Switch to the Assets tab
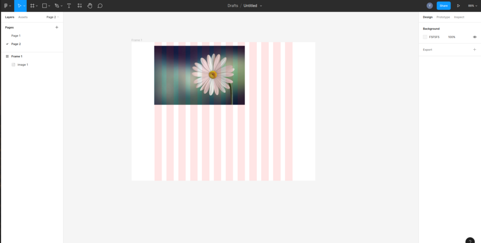481x243 pixels. 23,17
